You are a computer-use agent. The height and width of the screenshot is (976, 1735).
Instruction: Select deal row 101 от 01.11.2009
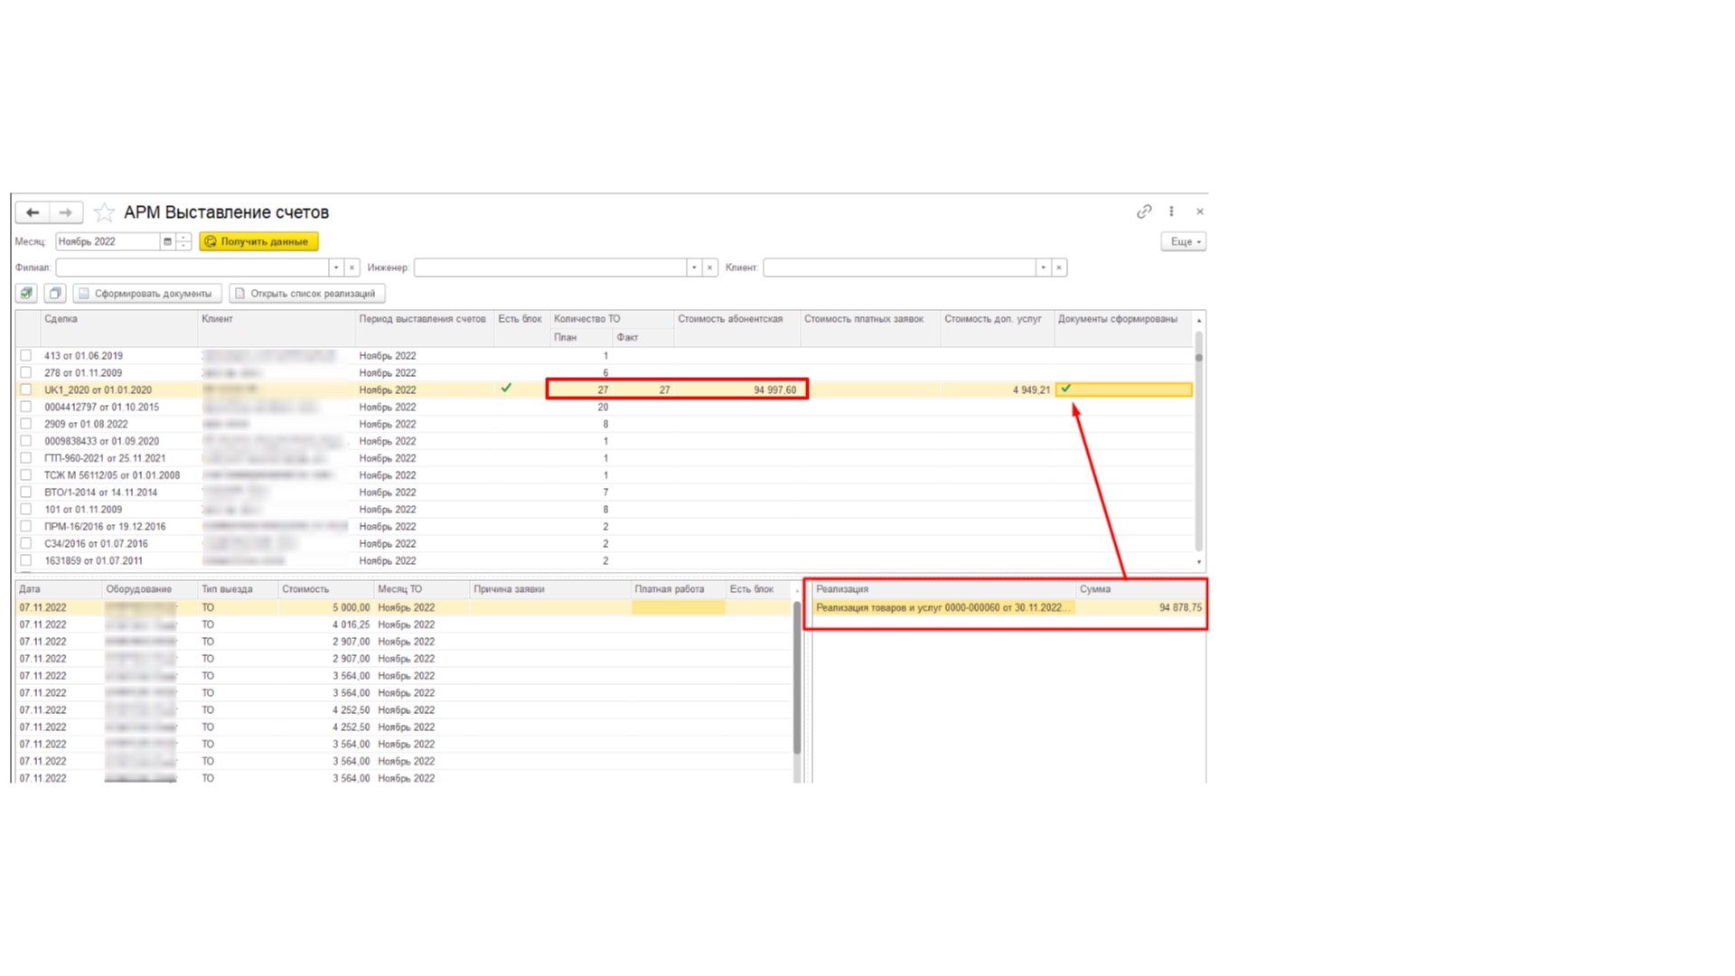coord(604,510)
